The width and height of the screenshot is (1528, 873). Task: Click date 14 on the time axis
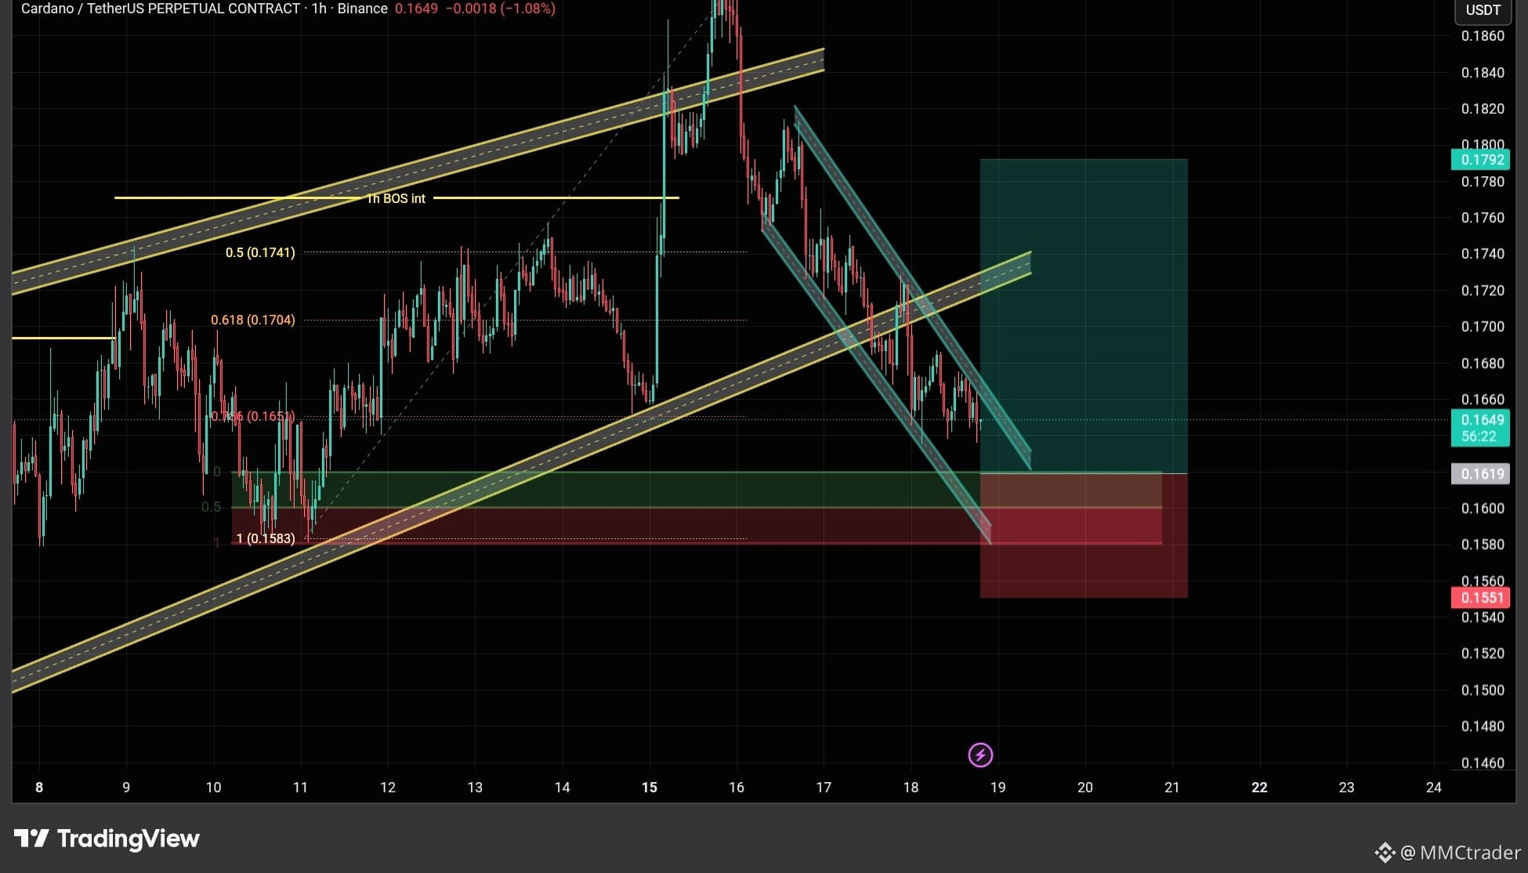click(562, 788)
